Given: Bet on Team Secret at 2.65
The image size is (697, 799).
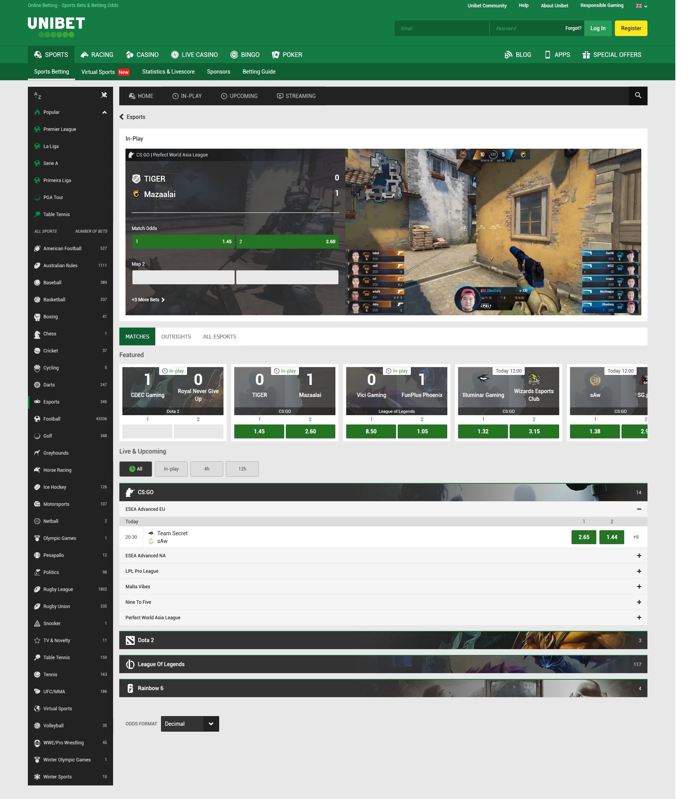Looking at the screenshot, I should pos(584,537).
